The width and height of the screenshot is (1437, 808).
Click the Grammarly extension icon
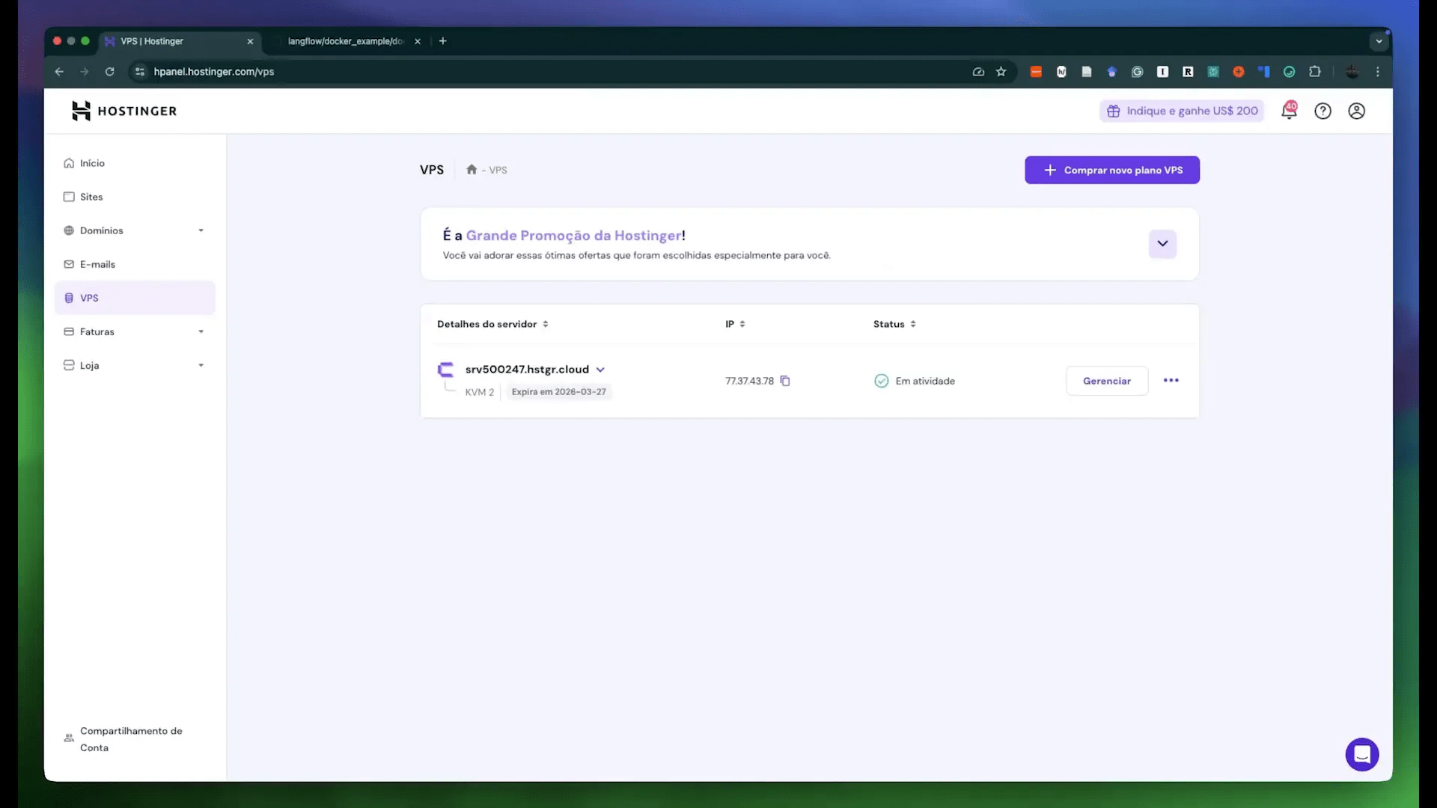[1138, 72]
